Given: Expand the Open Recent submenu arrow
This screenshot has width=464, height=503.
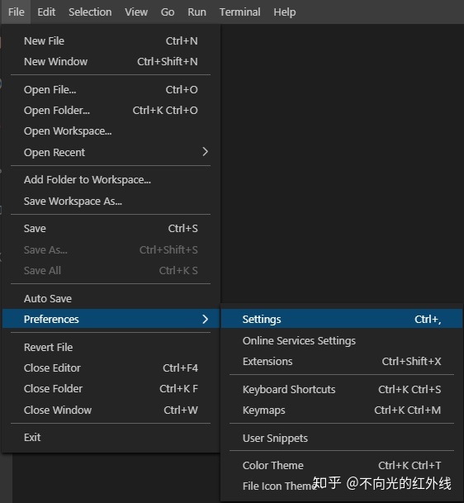Looking at the screenshot, I should [206, 152].
